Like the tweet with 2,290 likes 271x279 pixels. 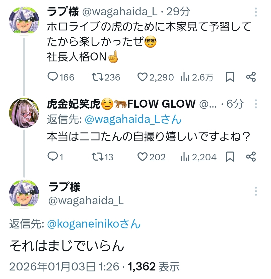click(x=143, y=77)
